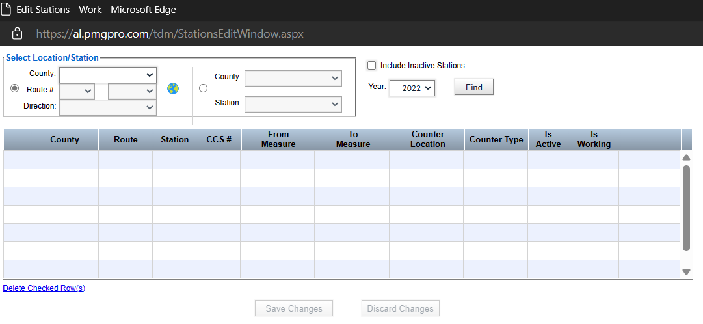
Task: Open the first Route # dropdown
Action: tap(77, 92)
